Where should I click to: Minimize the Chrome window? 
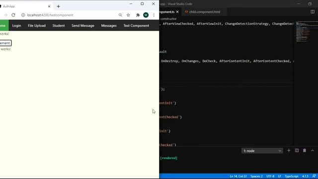click(x=131, y=3)
